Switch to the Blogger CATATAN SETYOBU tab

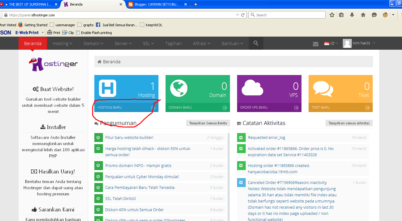point(158,4)
